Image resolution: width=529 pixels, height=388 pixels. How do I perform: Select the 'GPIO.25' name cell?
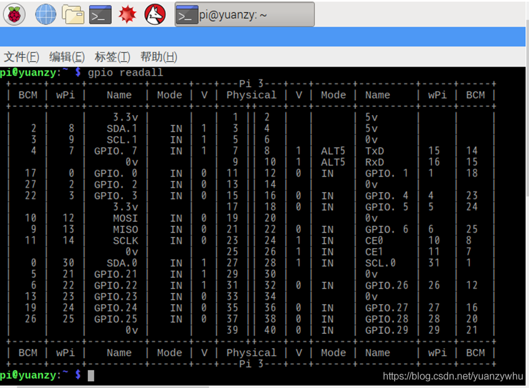[x=116, y=319]
